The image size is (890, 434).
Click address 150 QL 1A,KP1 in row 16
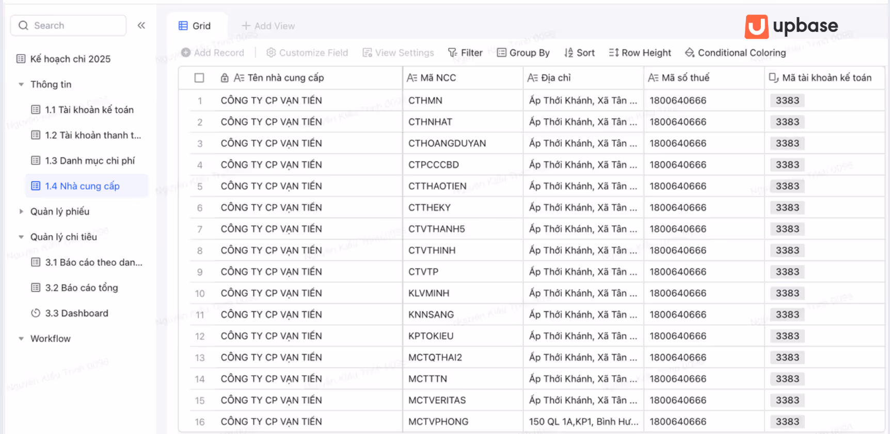(x=584, y=421)
